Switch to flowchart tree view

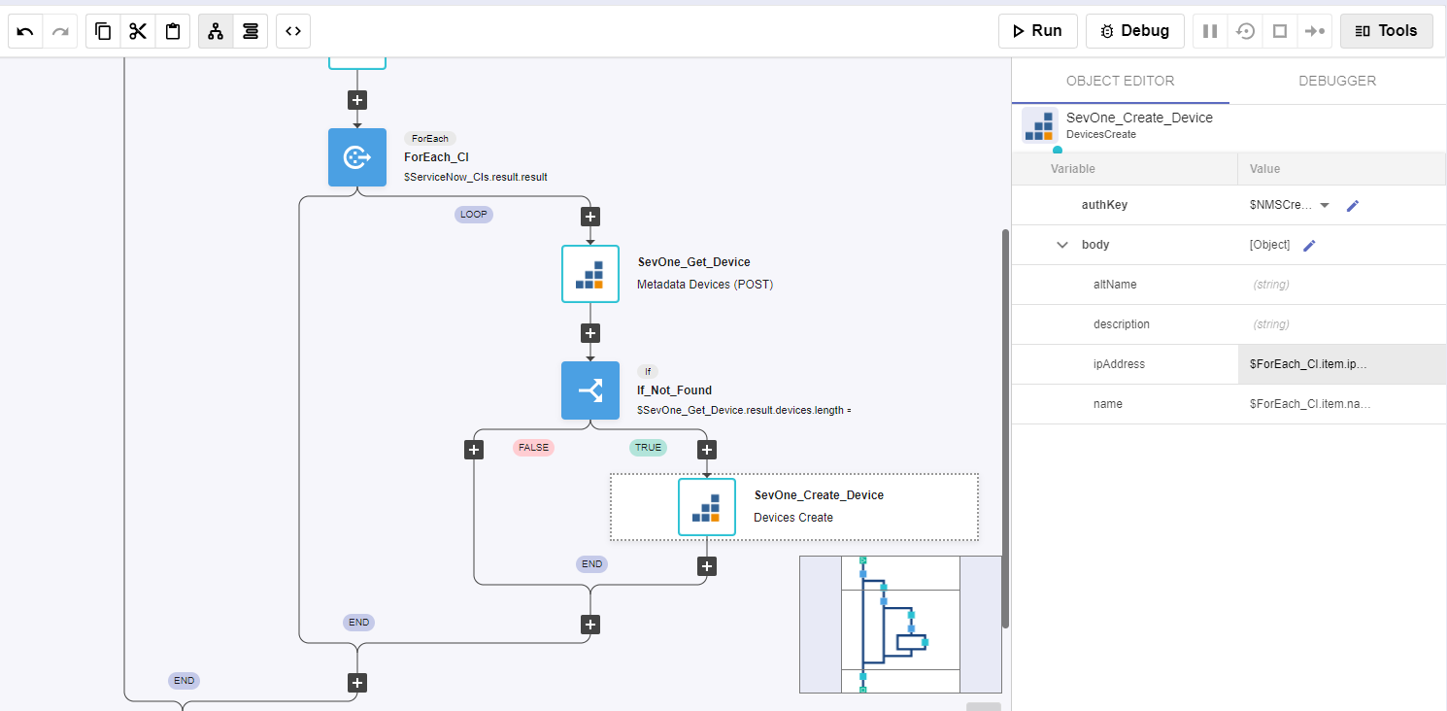(216, 31)
